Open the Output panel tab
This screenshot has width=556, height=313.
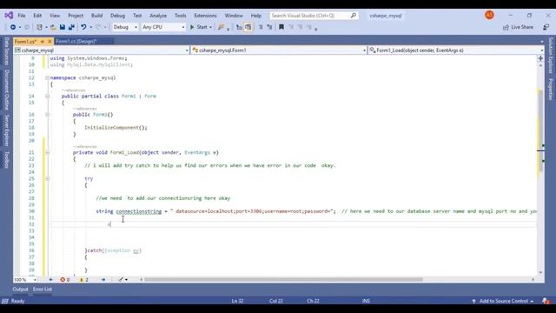point(20,290)
